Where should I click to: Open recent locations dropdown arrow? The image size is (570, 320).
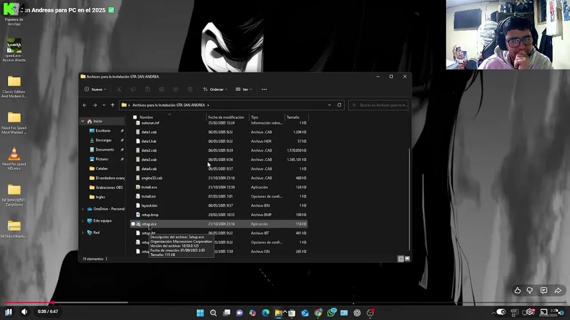coord(104,105)
